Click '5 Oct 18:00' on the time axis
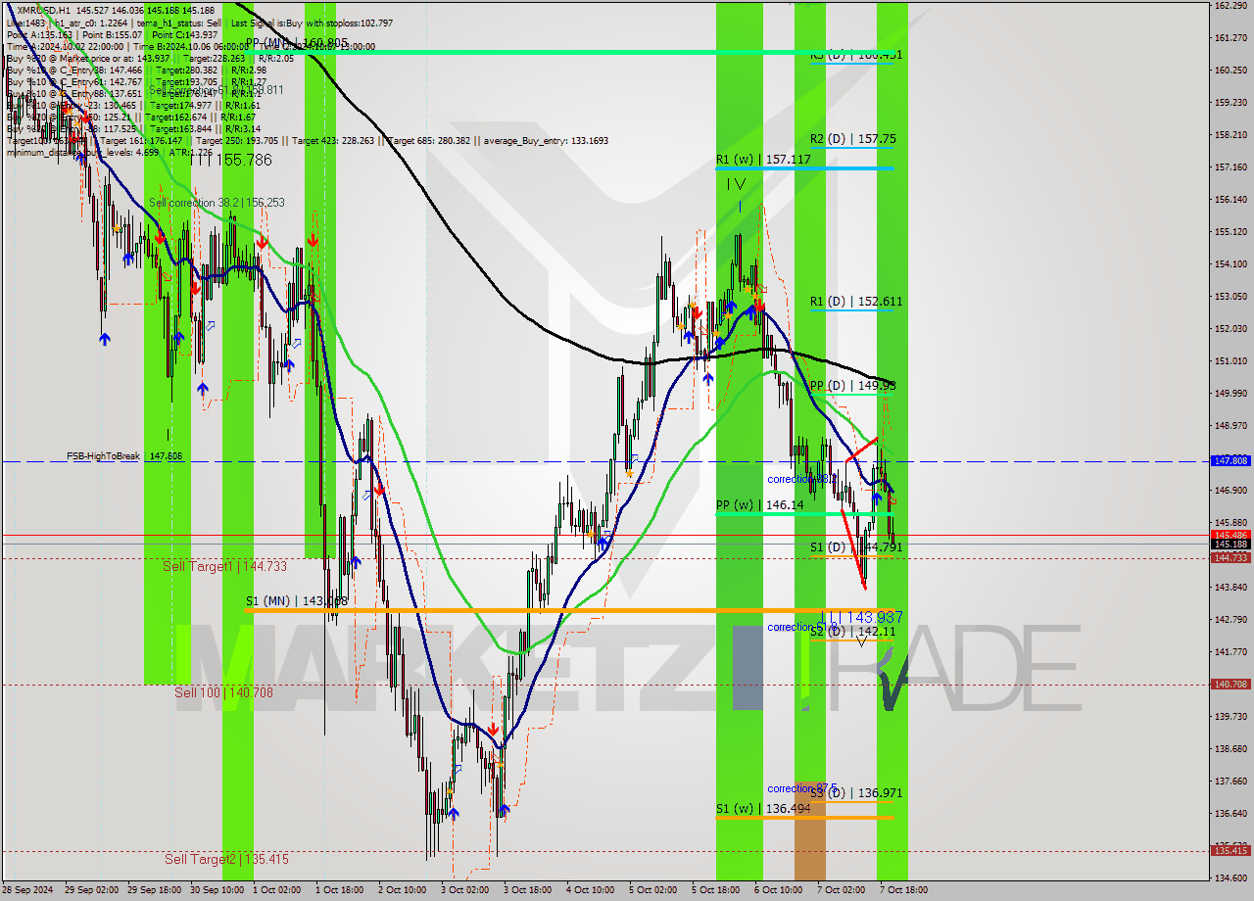1254x901 pixels. 715,890
